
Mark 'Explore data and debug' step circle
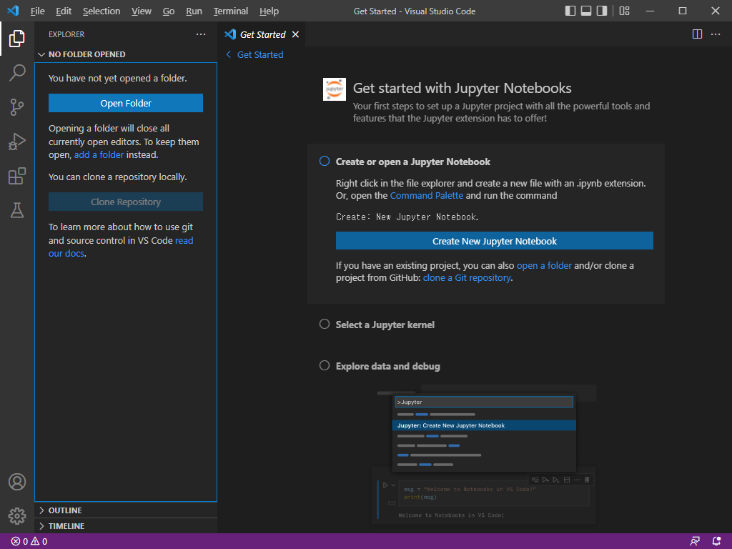[325, 365]
